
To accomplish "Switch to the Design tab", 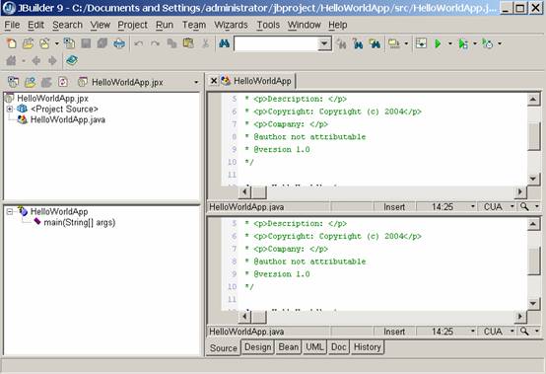I will [x=257, y=347].
